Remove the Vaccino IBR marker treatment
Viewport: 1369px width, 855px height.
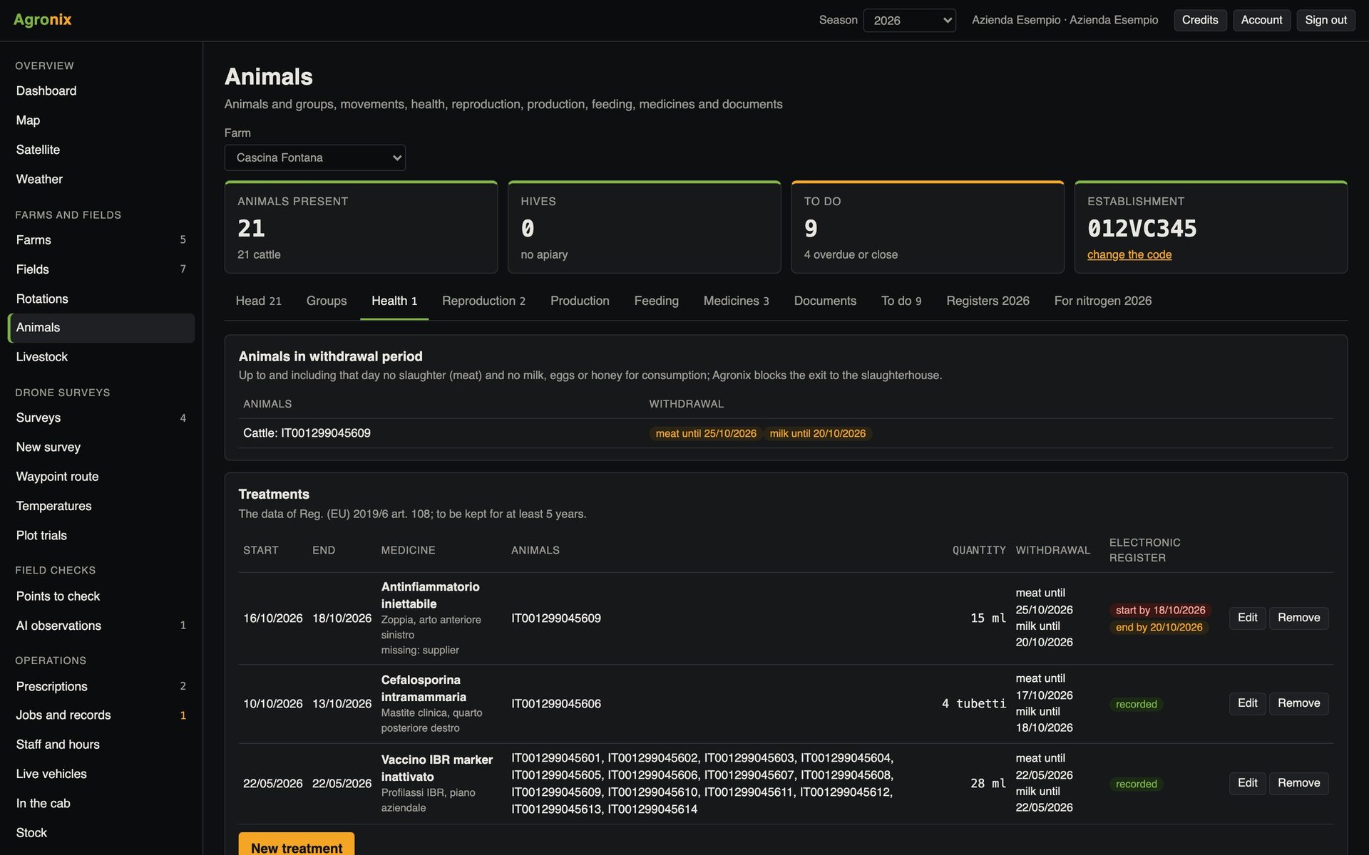coord(1298,783)
